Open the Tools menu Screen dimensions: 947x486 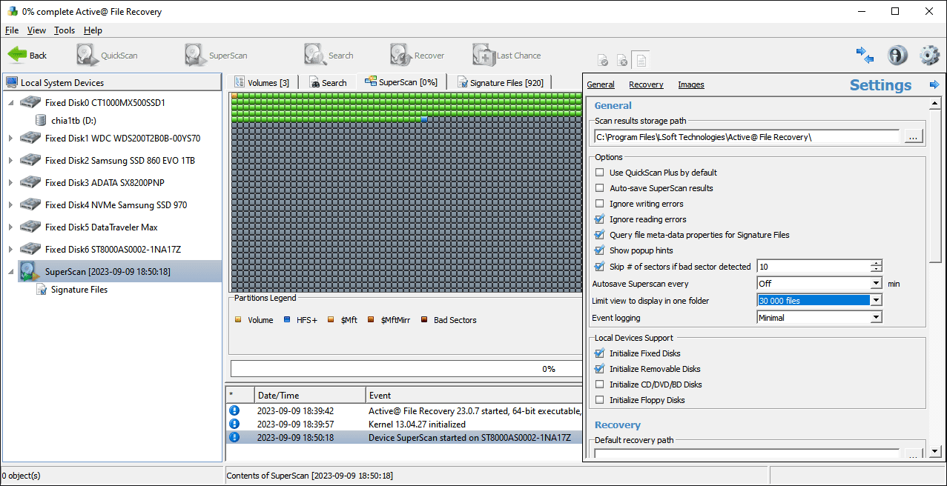65,30
